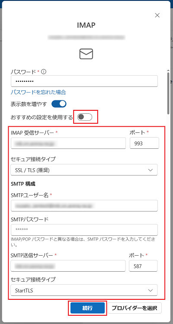
Task: Click プロバイダーを選択 button
Action: click(x=135, y=308)
